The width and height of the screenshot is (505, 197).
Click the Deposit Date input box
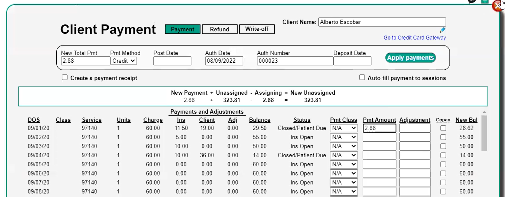(x=352, y=61)
